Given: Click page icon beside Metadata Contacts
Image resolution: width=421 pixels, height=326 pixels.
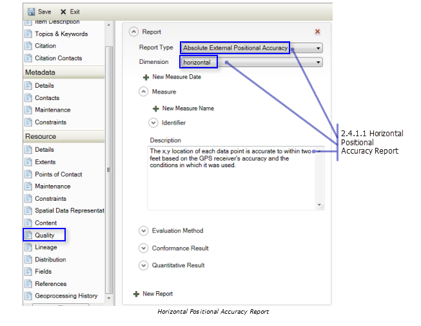Looking at the screenshot, I should point(28,98).
